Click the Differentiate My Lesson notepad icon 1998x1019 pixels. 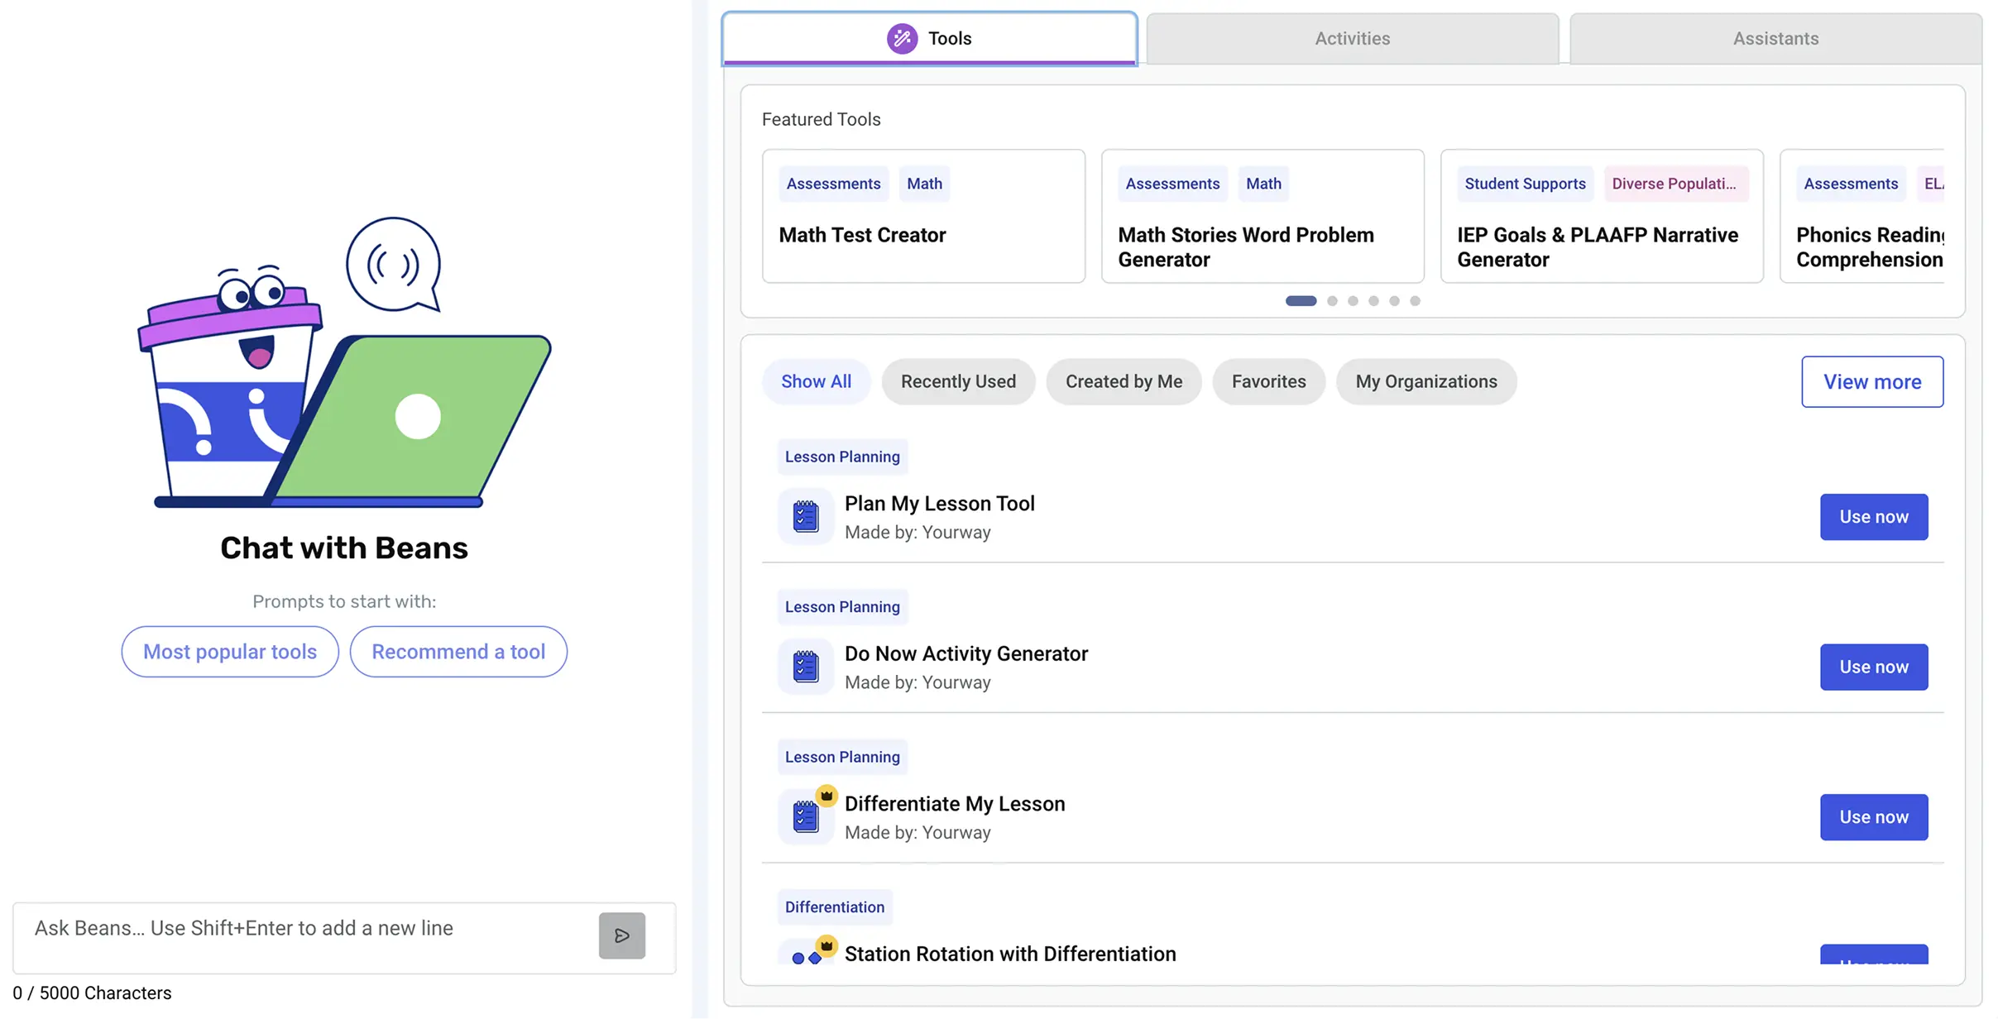click(x=805, y=817)
